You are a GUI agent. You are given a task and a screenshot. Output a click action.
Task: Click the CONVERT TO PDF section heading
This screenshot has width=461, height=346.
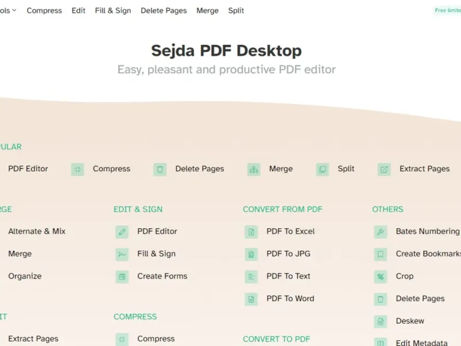coord(277,339)
